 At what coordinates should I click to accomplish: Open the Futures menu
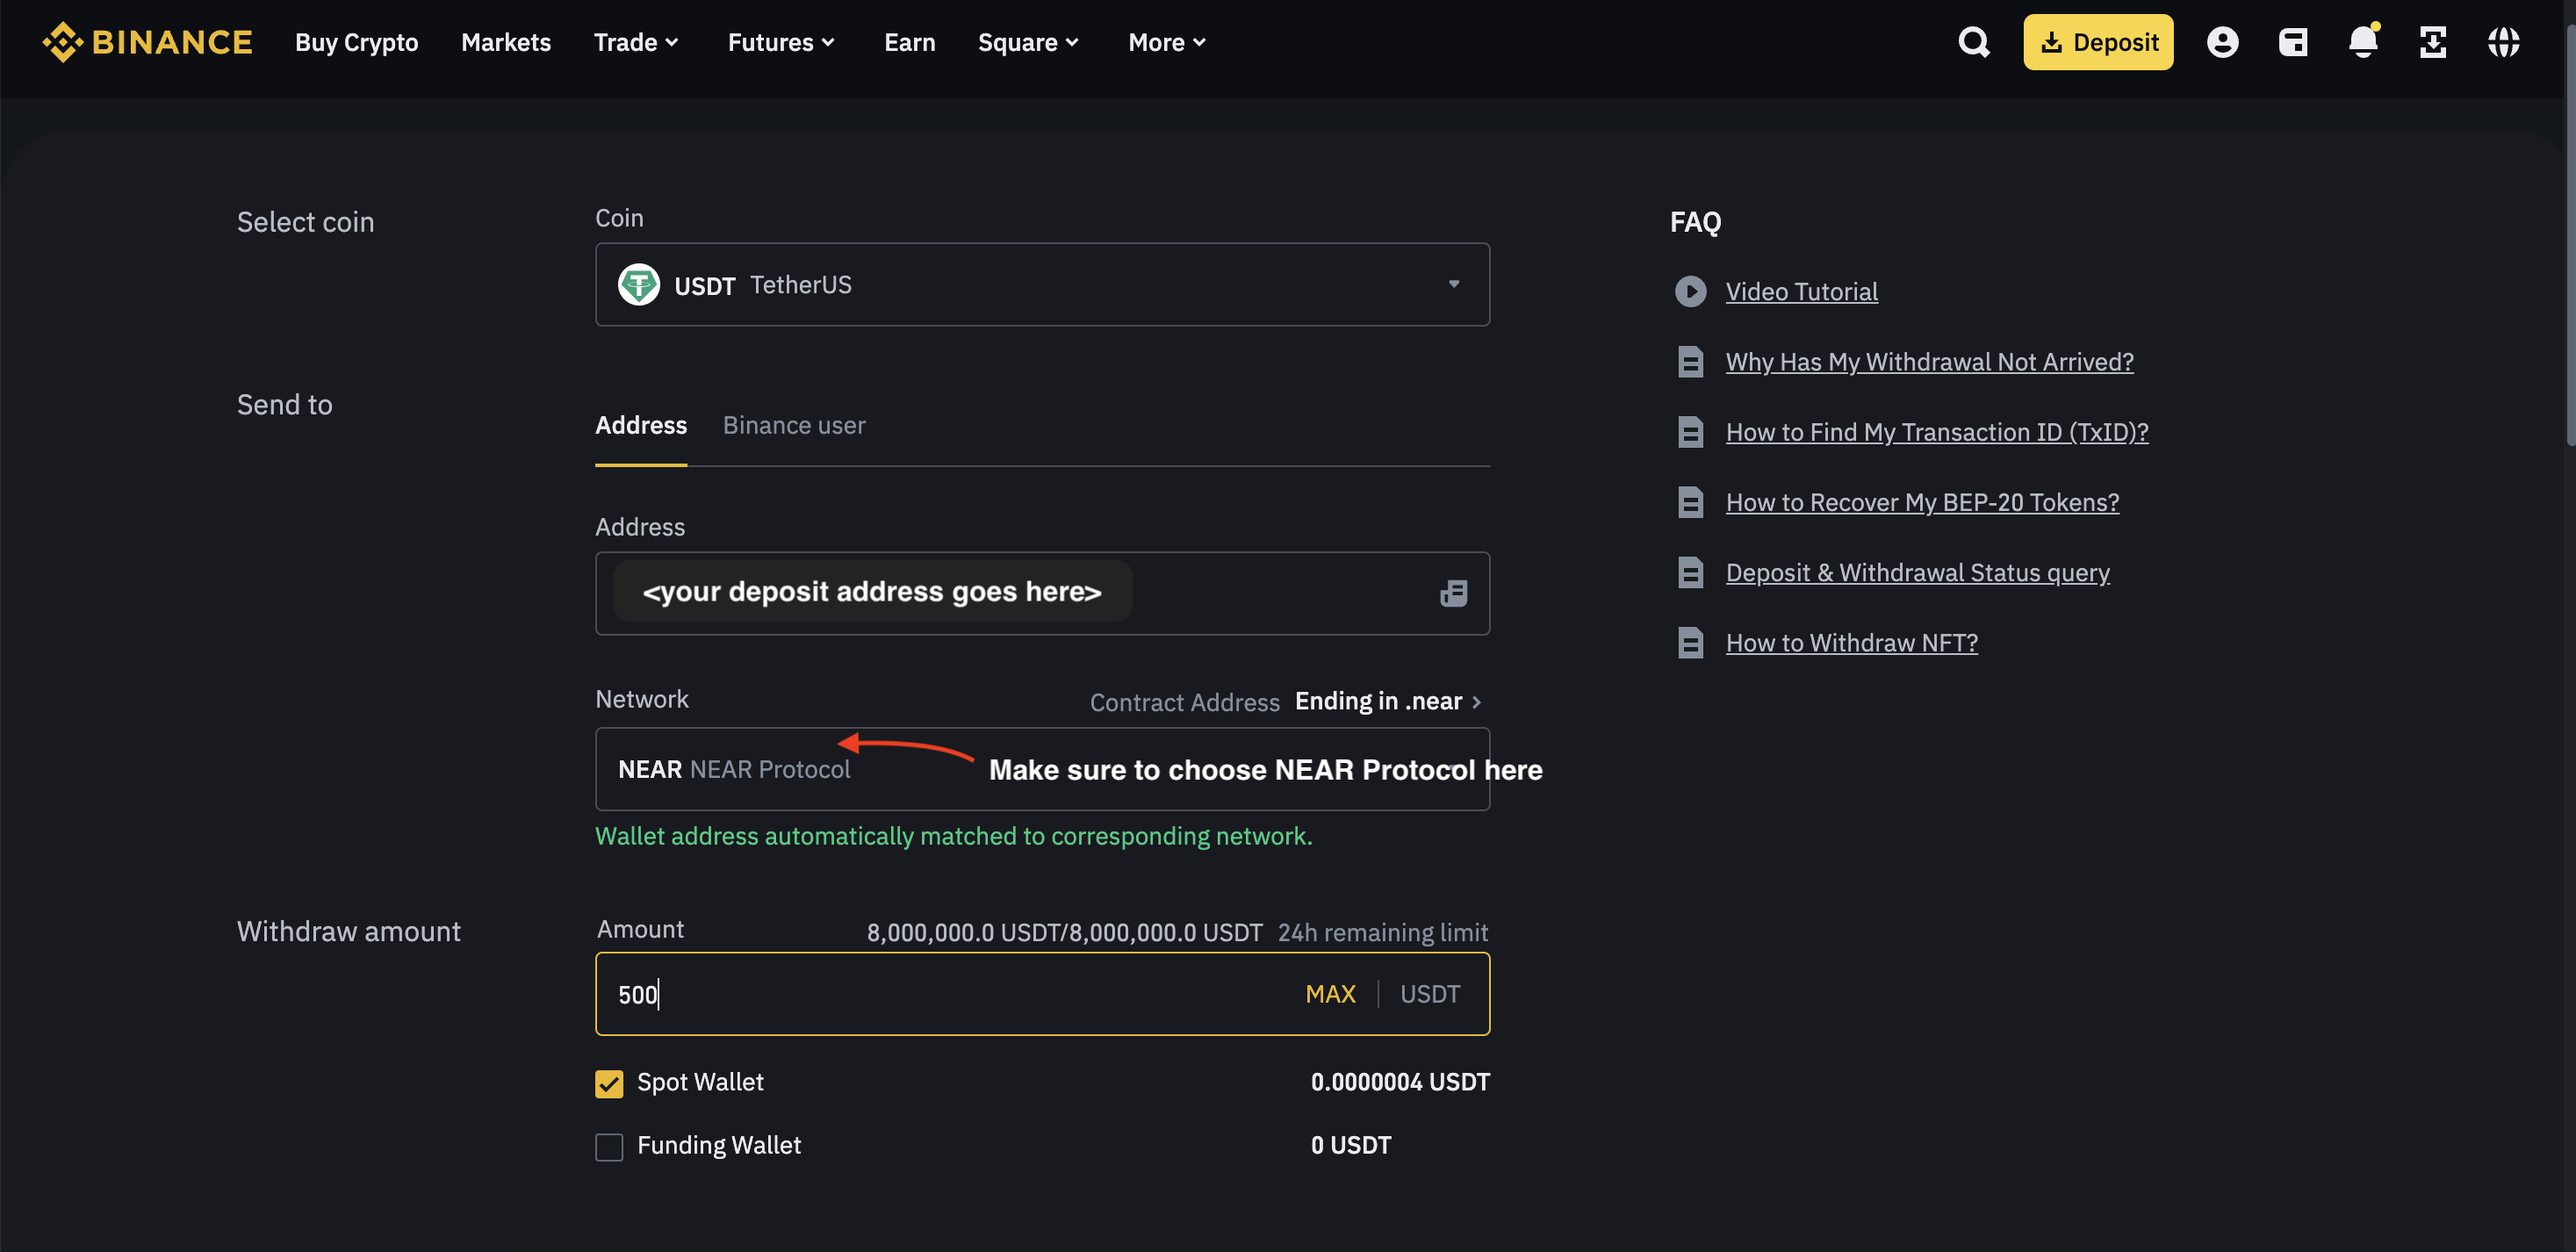click(781, 42)
